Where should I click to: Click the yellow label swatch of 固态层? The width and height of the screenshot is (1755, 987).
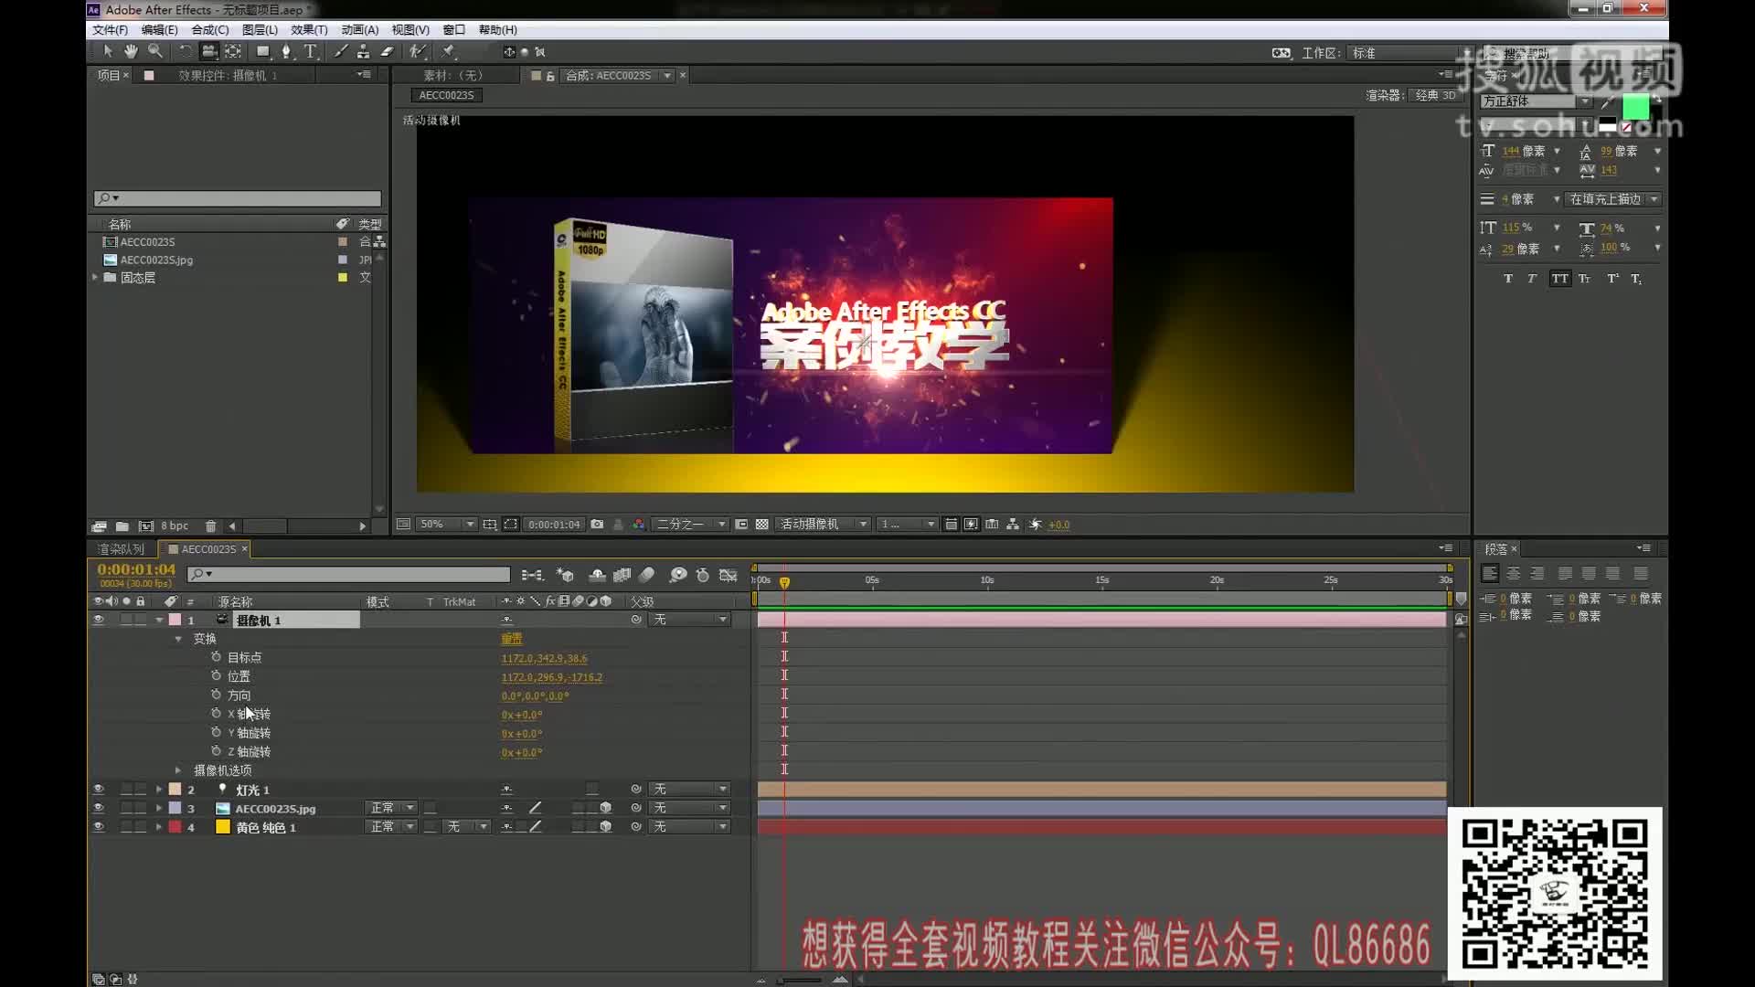343,278
